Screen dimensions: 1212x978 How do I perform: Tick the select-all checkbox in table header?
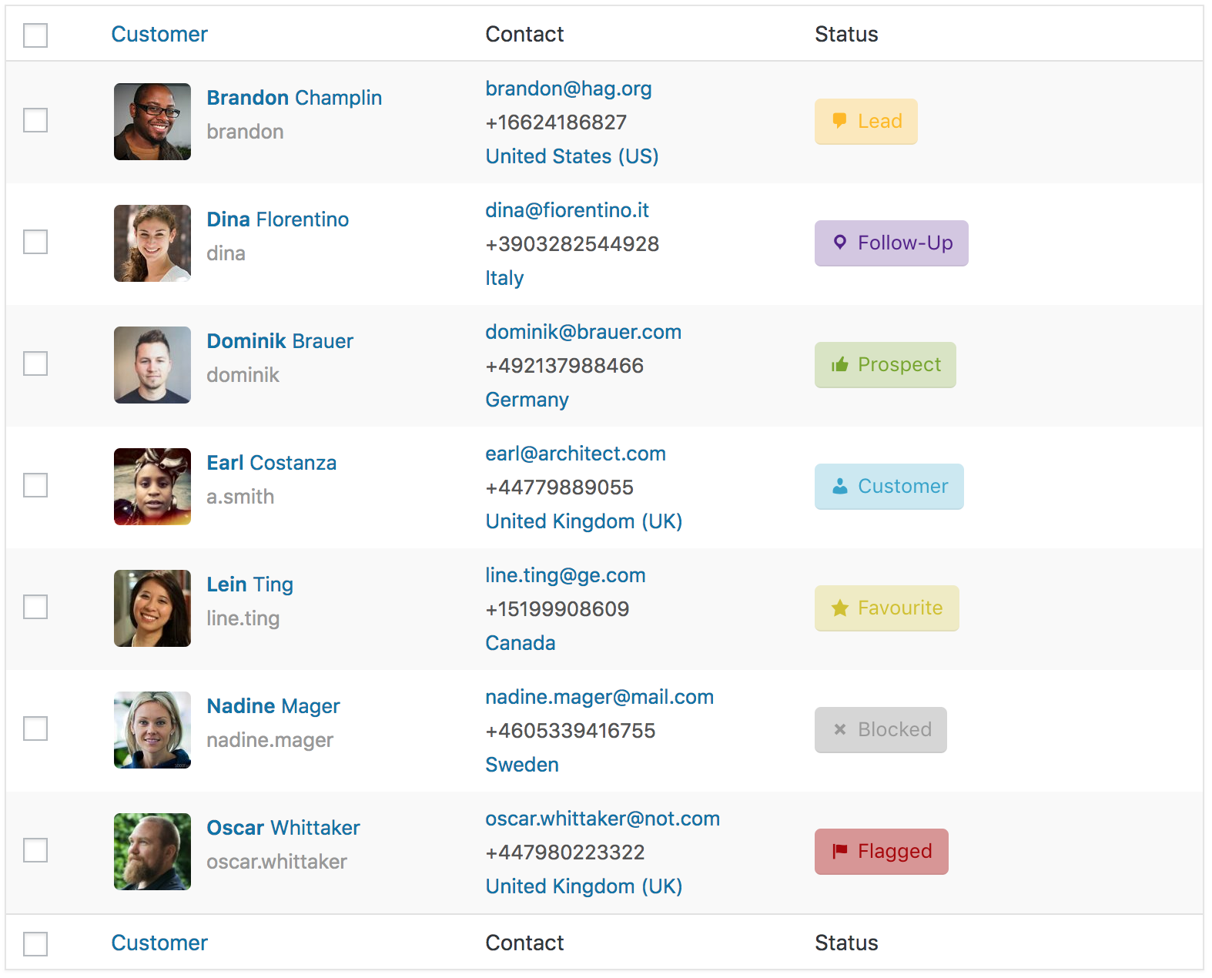[x=35, y=35]
